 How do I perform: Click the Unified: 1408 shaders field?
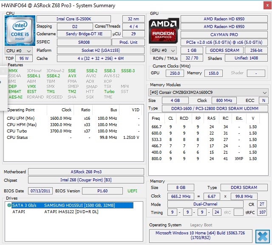pyautogui.click(x=246, y=58)
